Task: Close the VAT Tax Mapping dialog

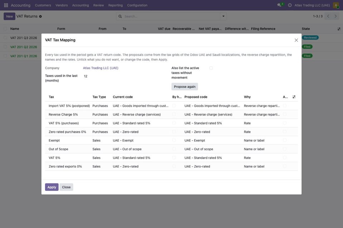Action: pos(296,40)
